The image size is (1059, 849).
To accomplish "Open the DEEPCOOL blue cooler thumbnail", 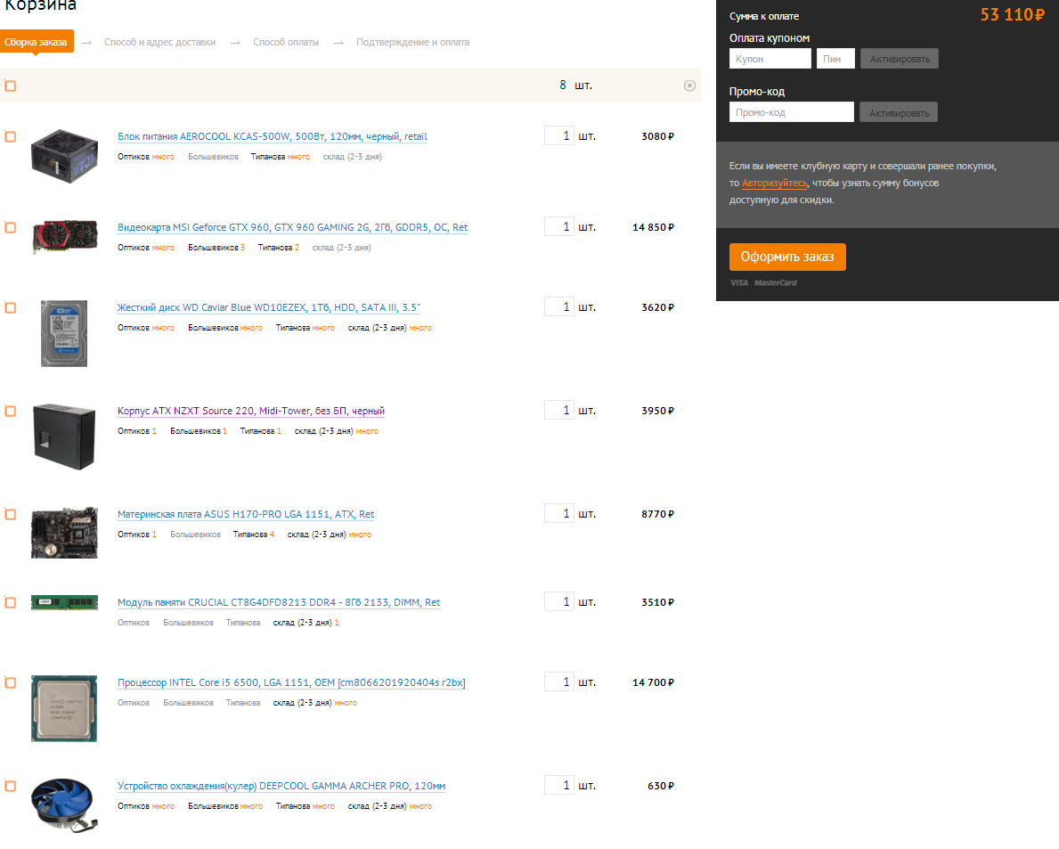I will point(64,804).
